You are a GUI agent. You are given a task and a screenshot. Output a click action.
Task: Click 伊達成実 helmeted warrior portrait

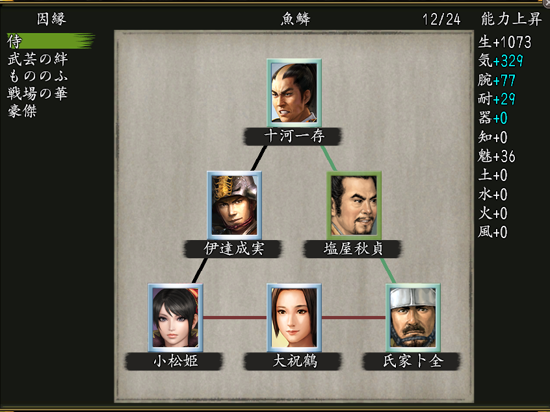234,205
